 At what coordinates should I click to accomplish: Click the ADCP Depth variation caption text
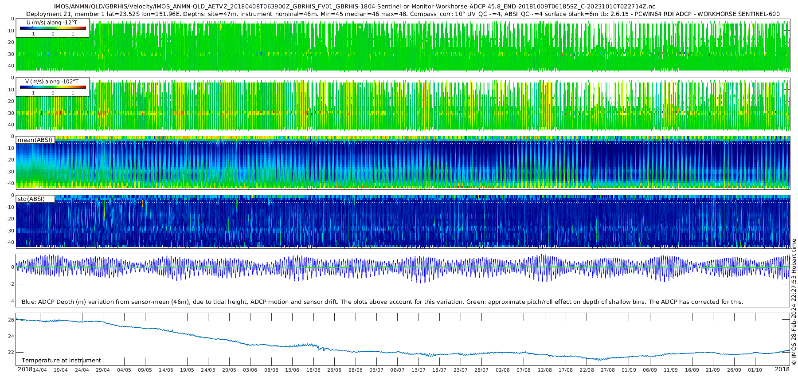pos(382,302)
